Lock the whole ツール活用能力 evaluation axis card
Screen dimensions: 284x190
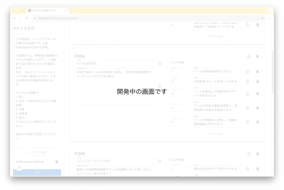pos(249,57)
